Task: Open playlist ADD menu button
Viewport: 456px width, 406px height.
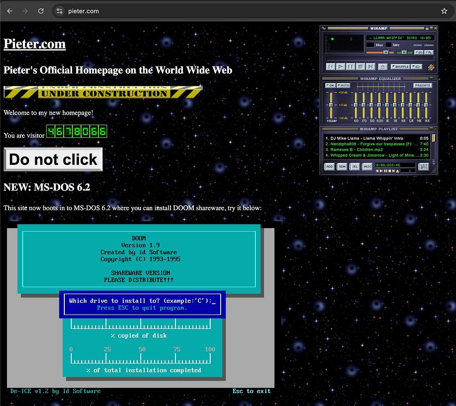Action: 330,166
